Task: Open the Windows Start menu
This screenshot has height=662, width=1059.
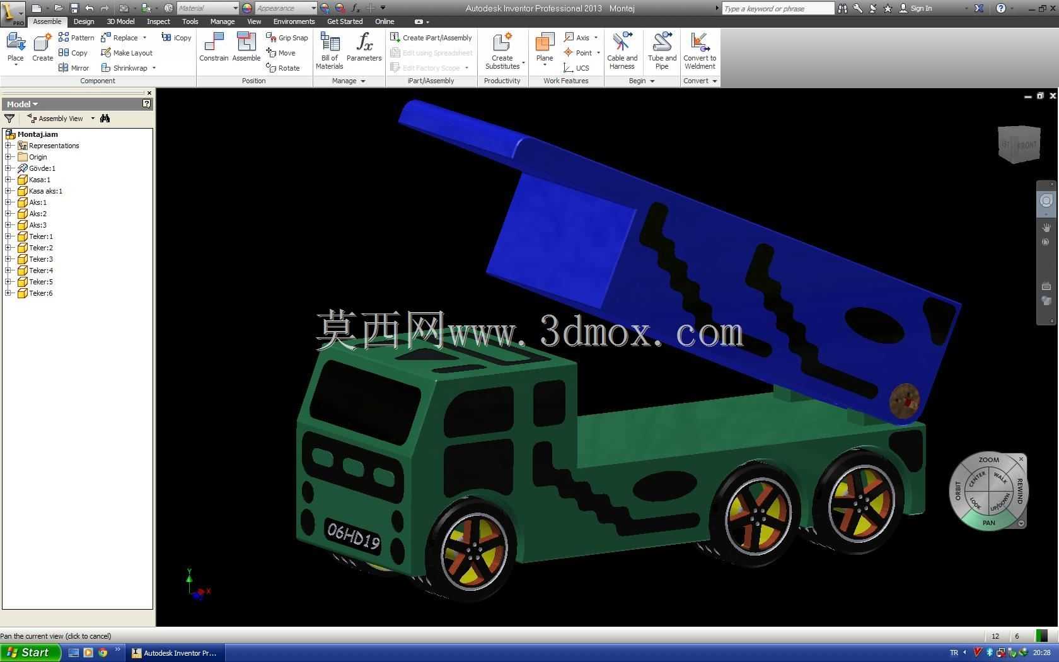Action: pyautogui.click(x=30, y=653)
